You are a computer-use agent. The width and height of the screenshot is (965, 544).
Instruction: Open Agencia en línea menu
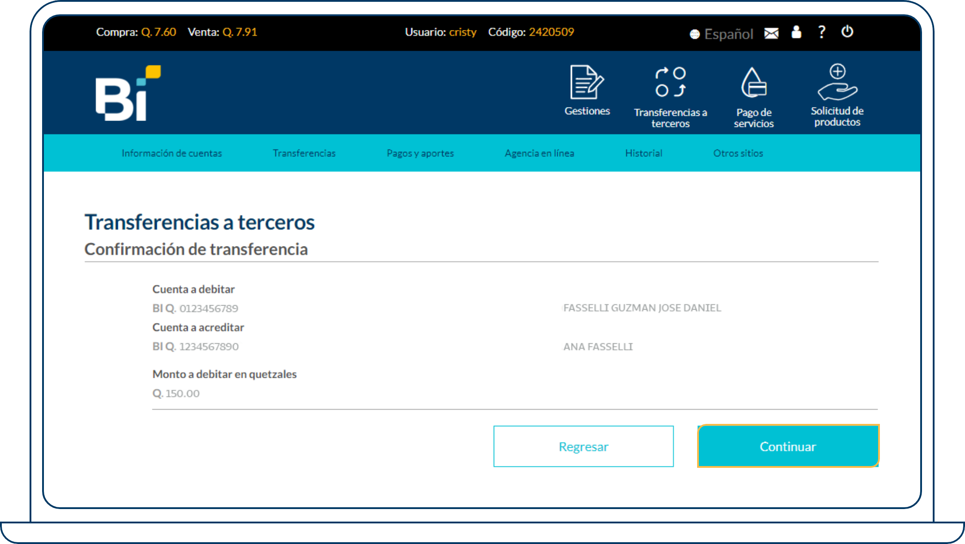point(539,153)
